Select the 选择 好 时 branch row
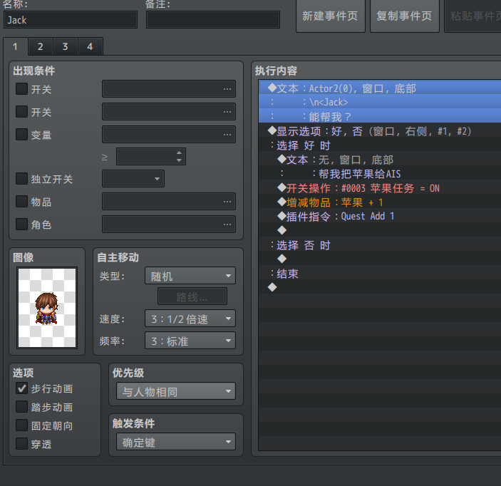The height and width of the screenshot is (486, 501). (380, 145)
